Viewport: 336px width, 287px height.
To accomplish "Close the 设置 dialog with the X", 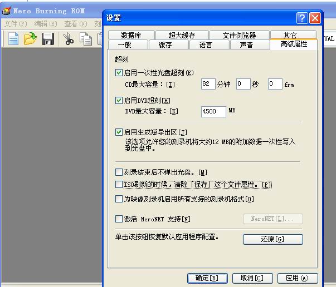I will 315,18.
